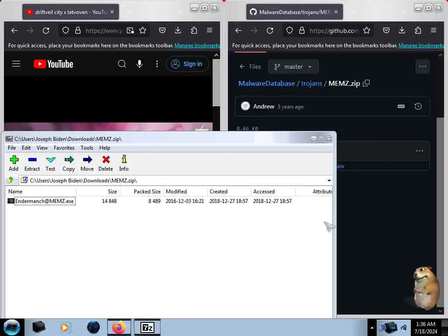
Task: Go back in the YouTube browser window
Action: coord(14,30)
